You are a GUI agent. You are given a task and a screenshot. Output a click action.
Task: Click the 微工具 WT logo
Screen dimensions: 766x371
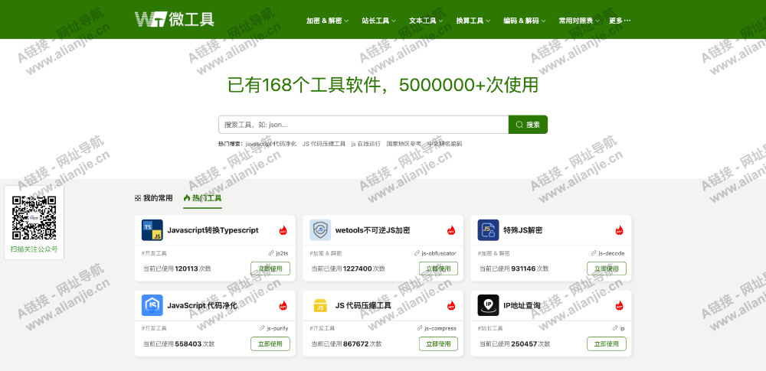point(175,19)
